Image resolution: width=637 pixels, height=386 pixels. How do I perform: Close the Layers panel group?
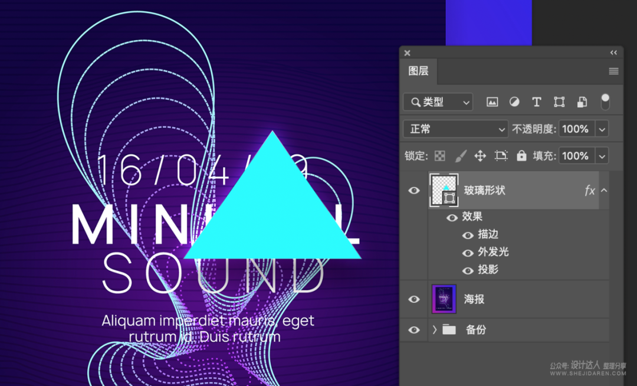pos(407,53)
